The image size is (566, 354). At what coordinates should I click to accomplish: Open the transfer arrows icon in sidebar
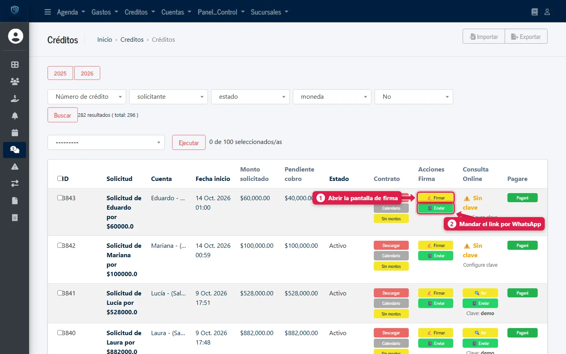point(15,184)
